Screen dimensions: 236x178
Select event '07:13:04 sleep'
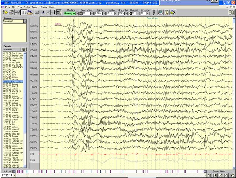[13, 60]
